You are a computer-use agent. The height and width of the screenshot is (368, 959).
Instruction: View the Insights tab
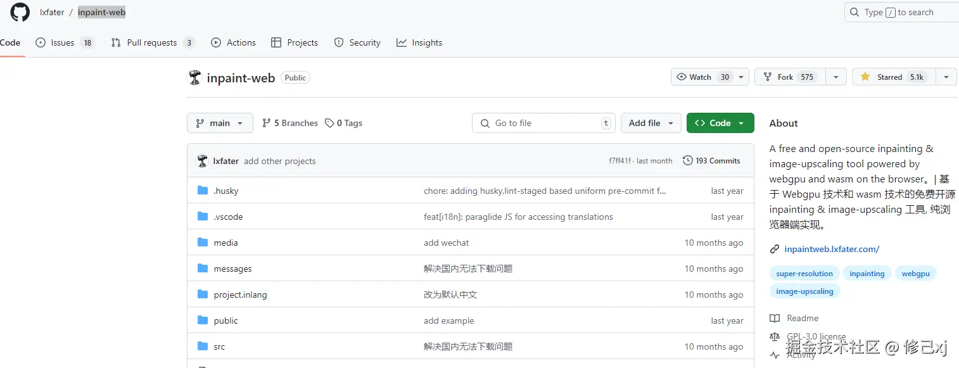(419, 42)
